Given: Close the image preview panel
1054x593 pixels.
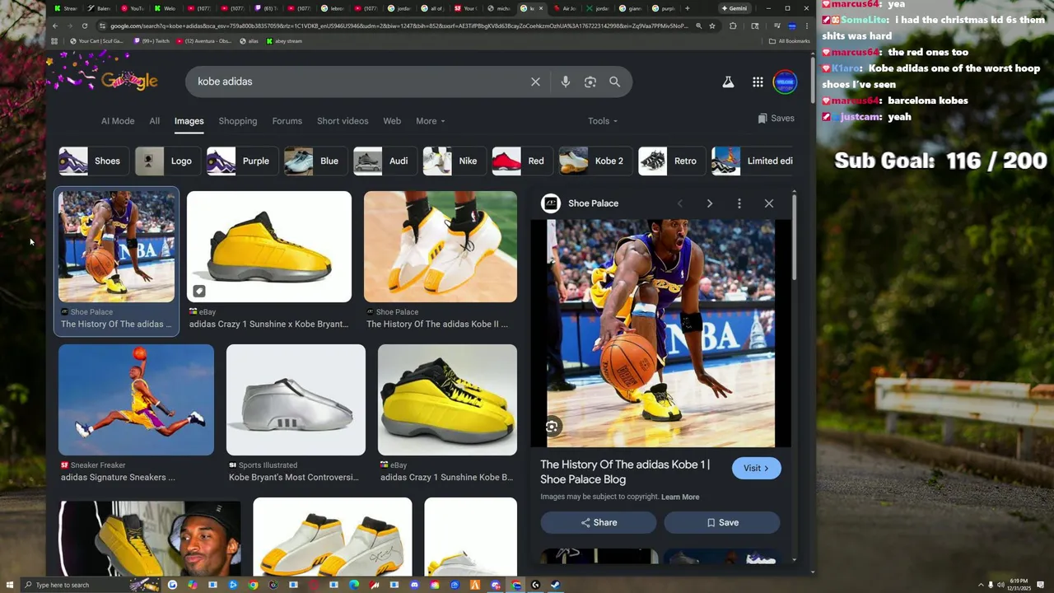Looking at the screenshot, I should (x=769, y=203).
